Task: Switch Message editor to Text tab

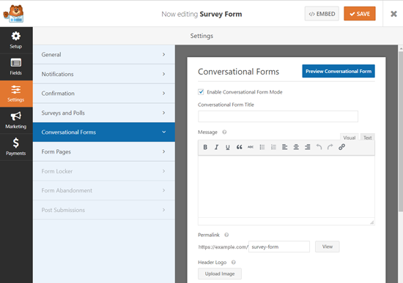Action: (x=368, y=137)
